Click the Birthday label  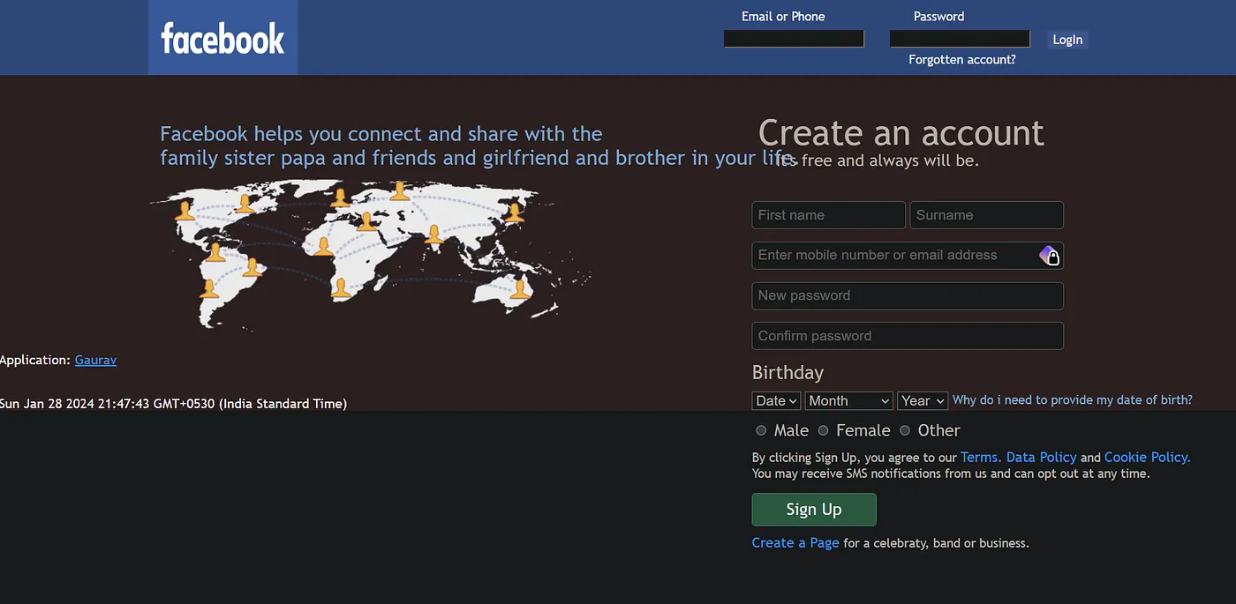coord(788,372)
